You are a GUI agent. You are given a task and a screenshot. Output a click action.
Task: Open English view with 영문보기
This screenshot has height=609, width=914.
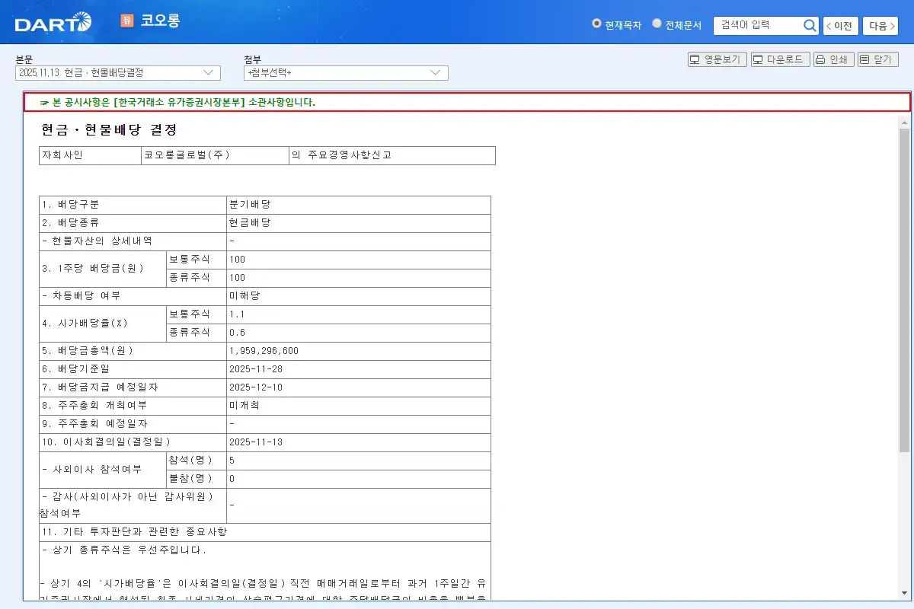(x=717, y=59)
